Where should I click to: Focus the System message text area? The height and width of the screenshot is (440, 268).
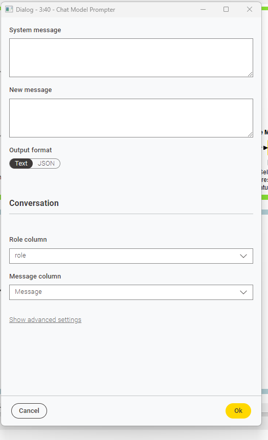(x=131, y=58)
